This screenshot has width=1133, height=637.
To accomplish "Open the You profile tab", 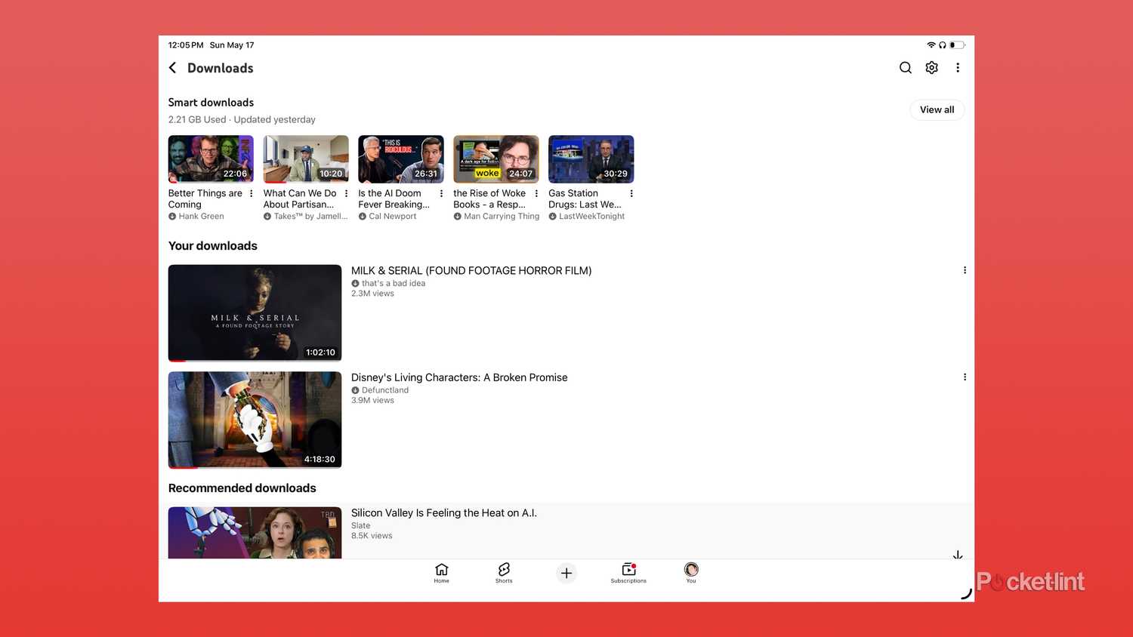I will (691, 573).
